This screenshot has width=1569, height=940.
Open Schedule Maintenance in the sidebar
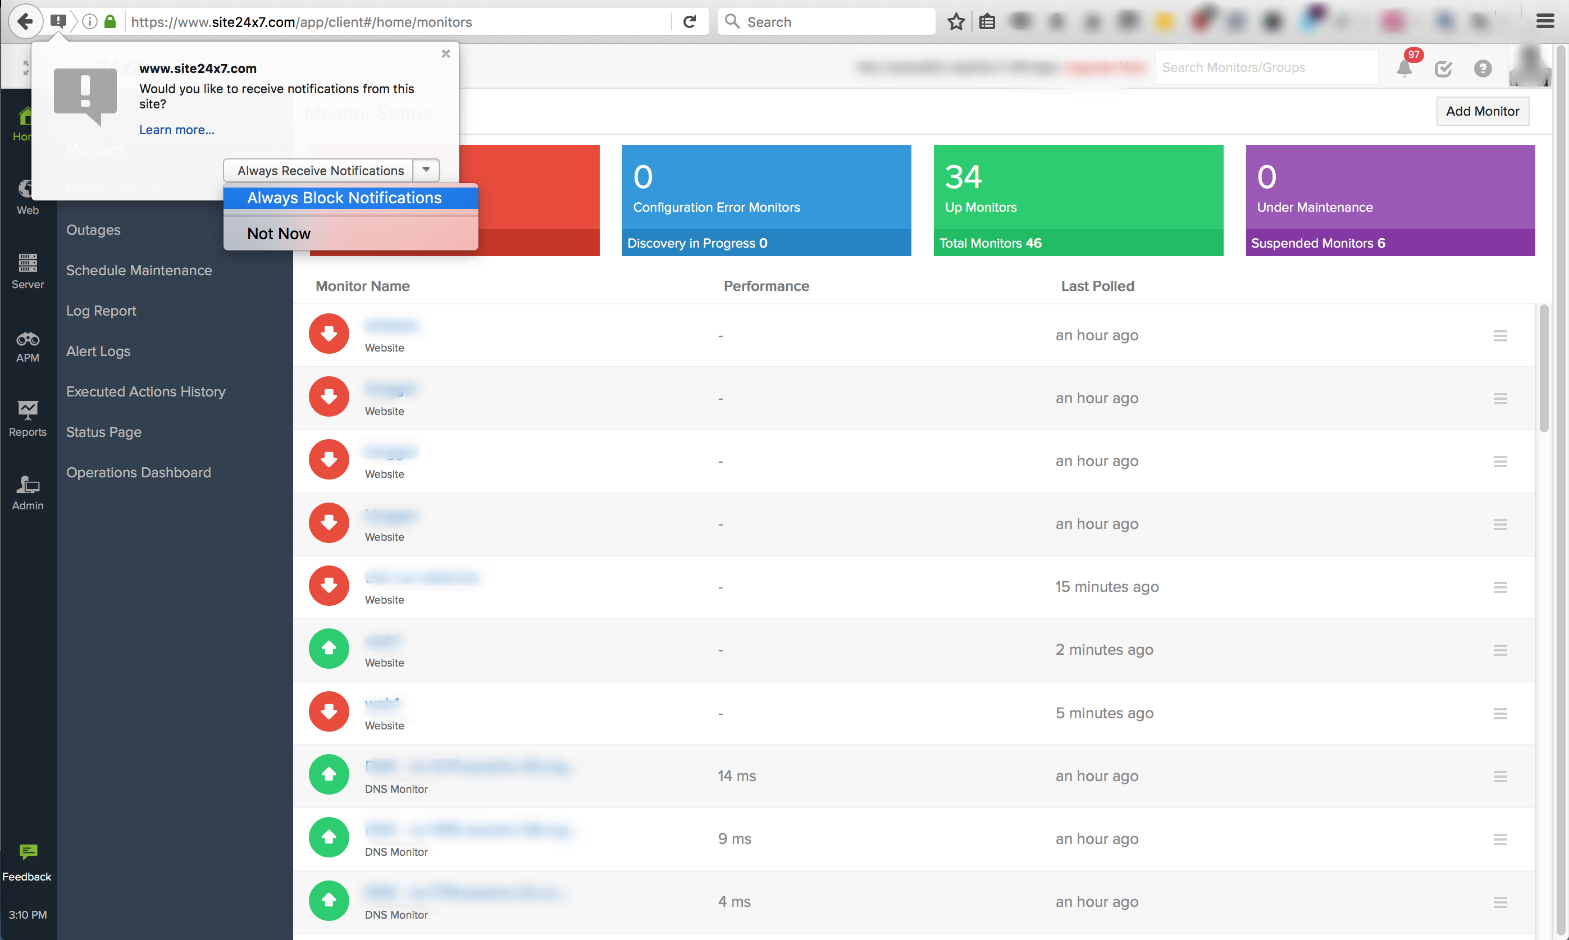[139, 271]
